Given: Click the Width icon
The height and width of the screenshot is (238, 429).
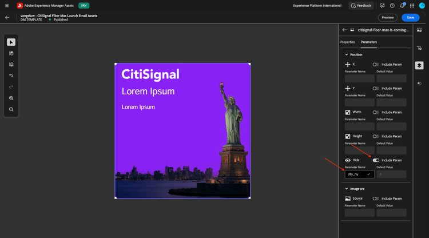Looking at the screenshot, I should click(x=348, y=112).
